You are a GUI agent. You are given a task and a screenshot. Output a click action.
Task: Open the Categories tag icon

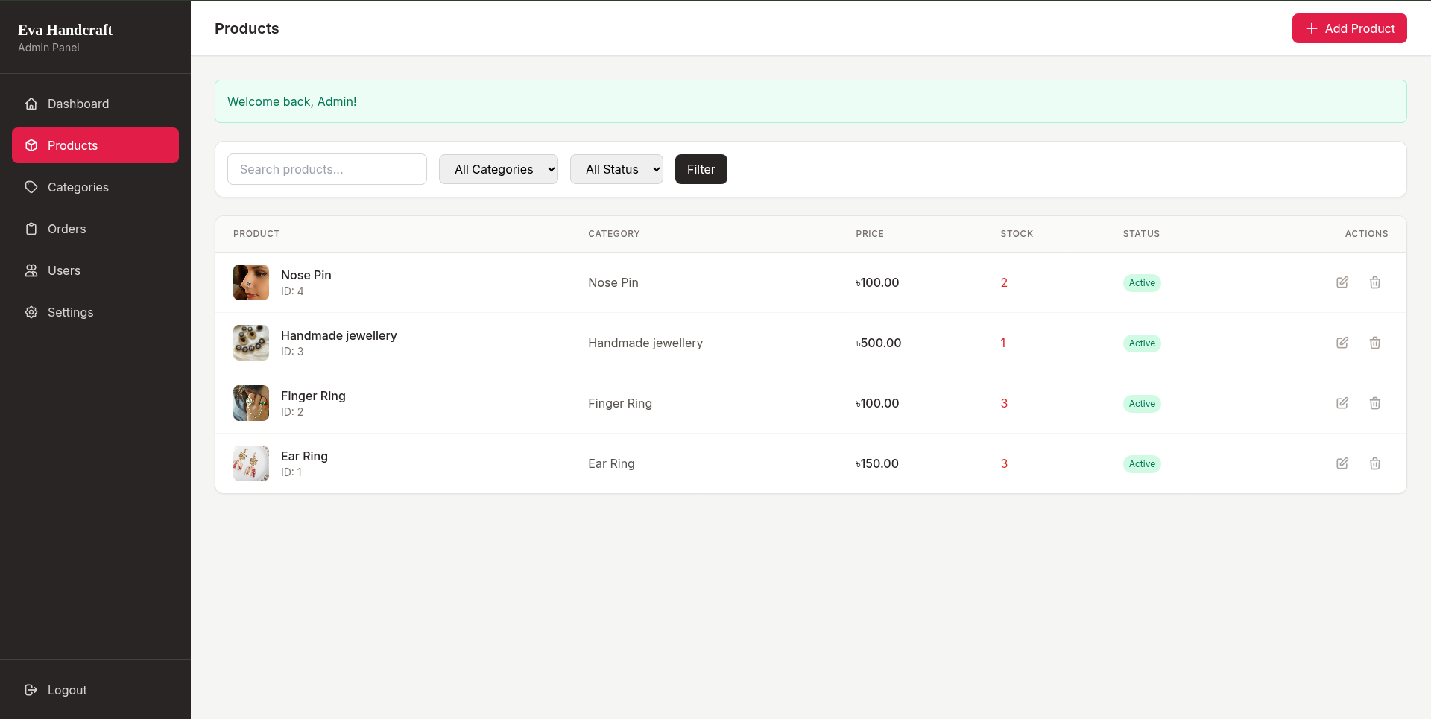coord(31,187)
